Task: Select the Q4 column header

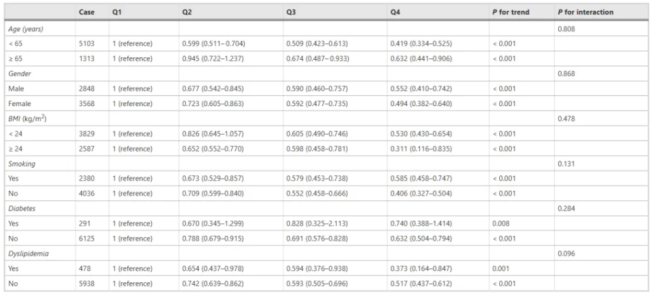Action: point(395,12)
